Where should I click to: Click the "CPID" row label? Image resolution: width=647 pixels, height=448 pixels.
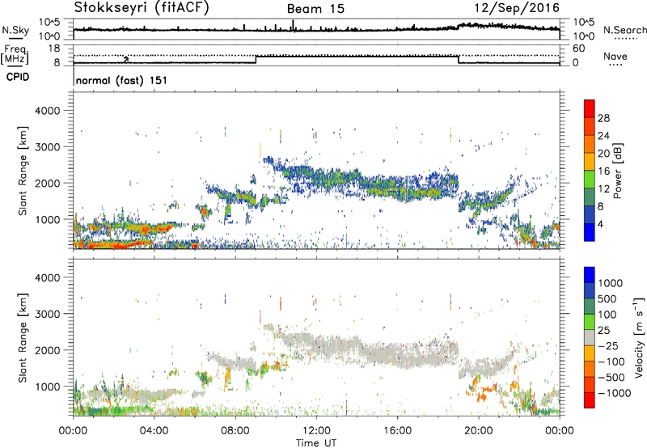point(18,77)
